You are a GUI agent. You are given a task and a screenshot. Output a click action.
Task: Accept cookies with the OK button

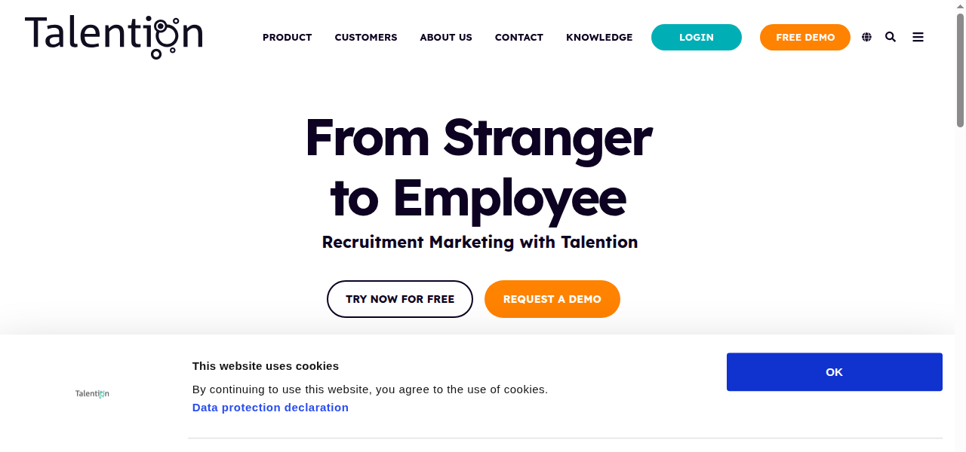tap(834, 371)
